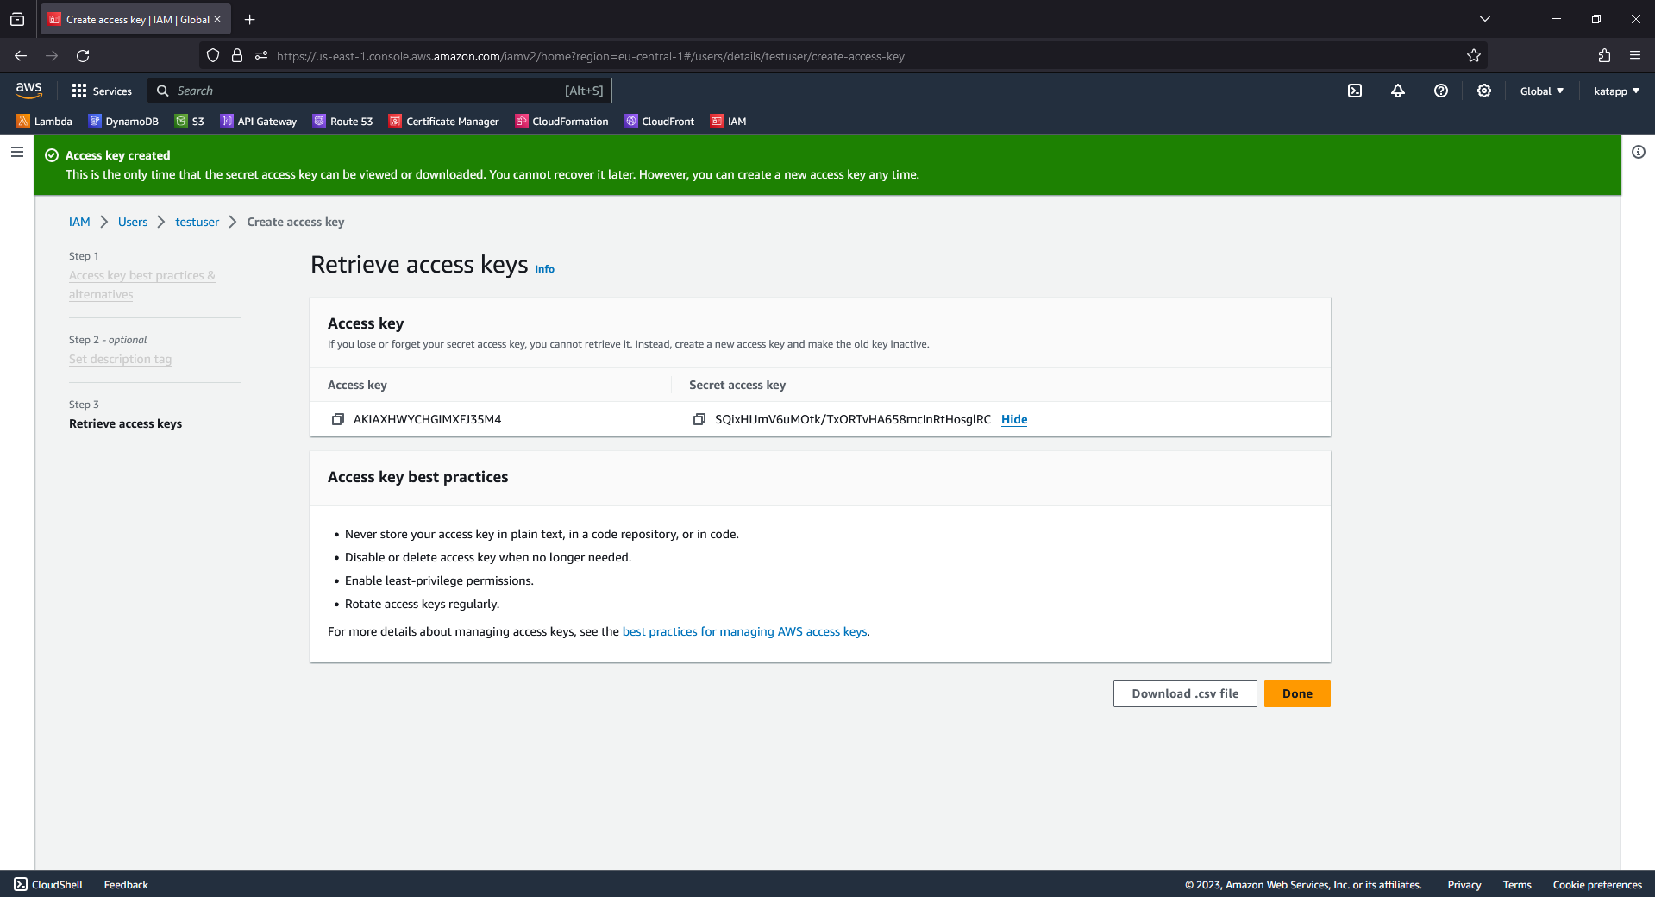This screenshot has height=897, width=1655.
Task: Expand the side navigation hamburger menu
Action: coord(17,152)
